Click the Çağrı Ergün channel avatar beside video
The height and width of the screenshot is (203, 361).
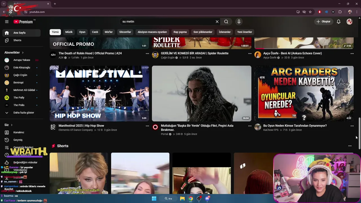[x=155, y=55]
